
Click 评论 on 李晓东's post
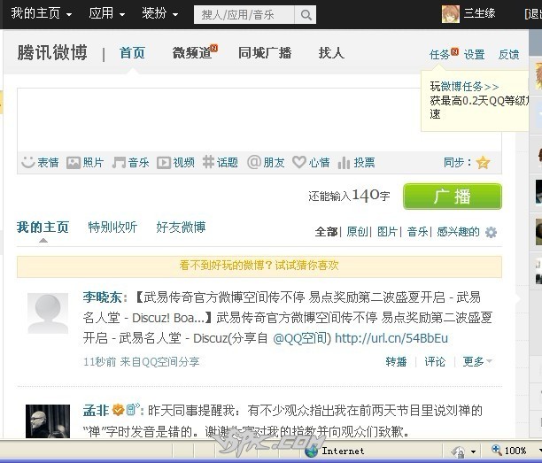pyautogui.click(x=435, y=361)
